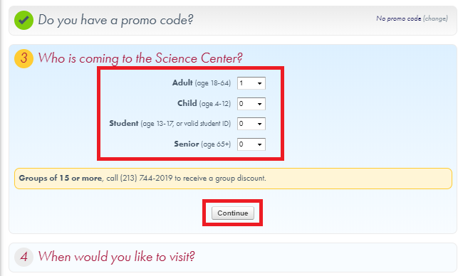Open the Student quantity dropdown
The height and width of the screenshot is (276, 463).
click(251, 124)
